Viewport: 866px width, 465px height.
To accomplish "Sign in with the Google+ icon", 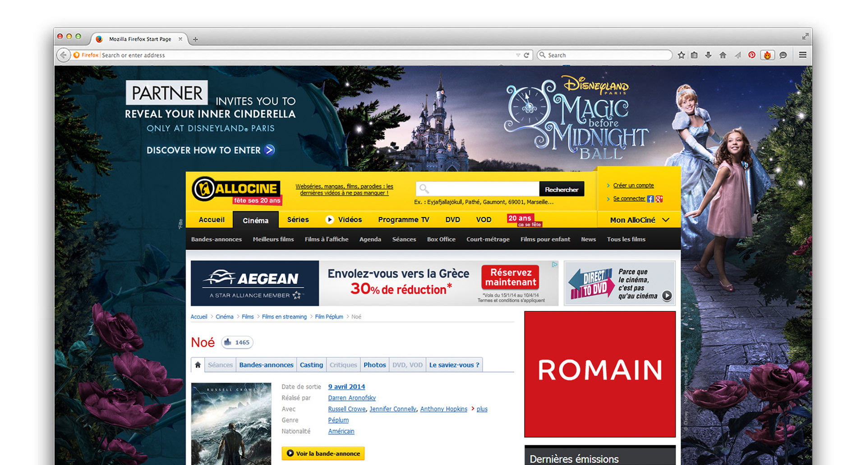I will [x=659, y=199].
